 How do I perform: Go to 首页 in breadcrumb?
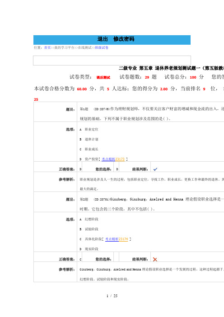pos(47,48)
